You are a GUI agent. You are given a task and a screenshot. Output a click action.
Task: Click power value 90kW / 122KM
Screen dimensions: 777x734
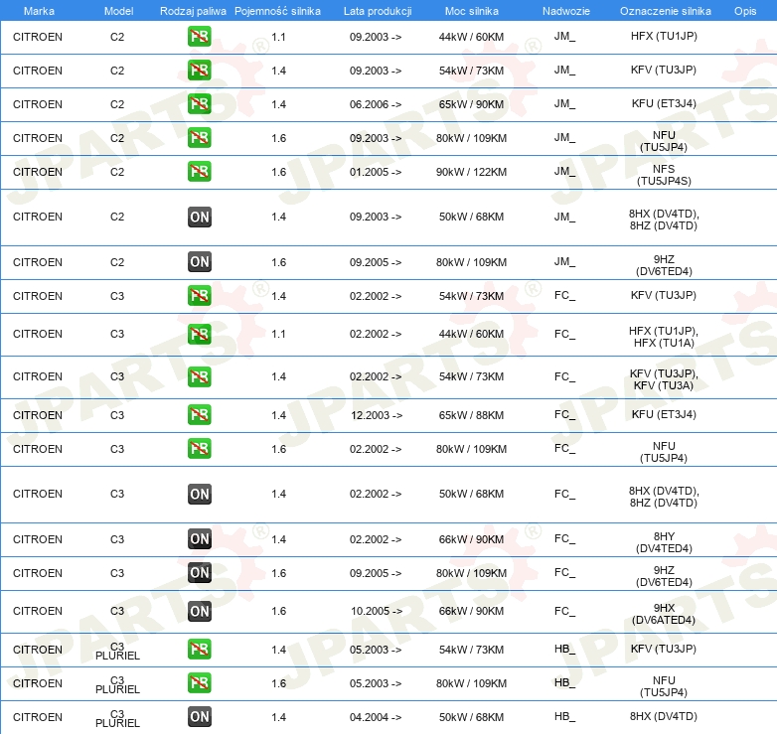471,172
